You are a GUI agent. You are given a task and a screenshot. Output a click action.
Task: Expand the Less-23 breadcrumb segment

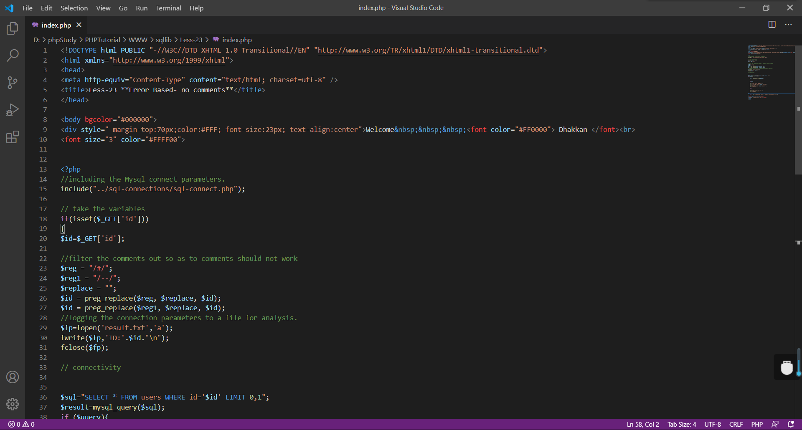pyautogui.click(x=191, y=40)
